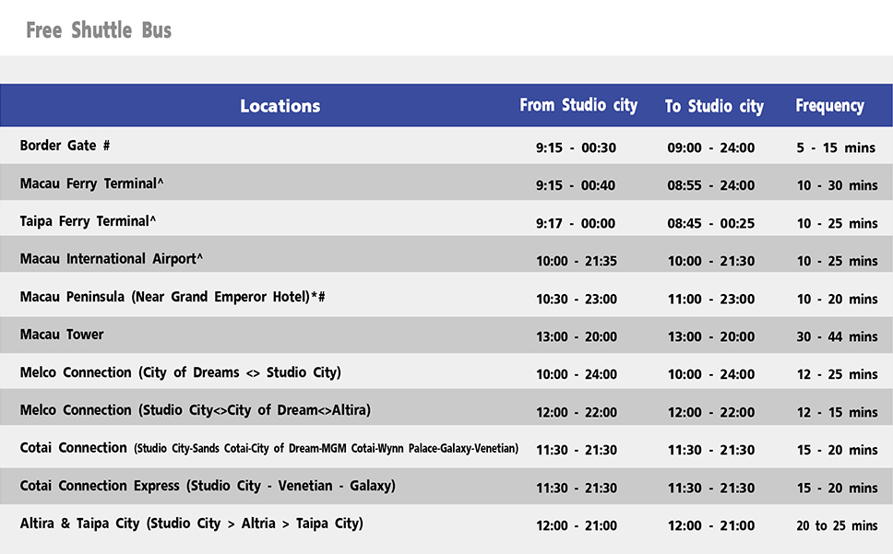Click the Free Shuttle Bus heading
Screen dimensions: 893x554
[x=99, y=30]
